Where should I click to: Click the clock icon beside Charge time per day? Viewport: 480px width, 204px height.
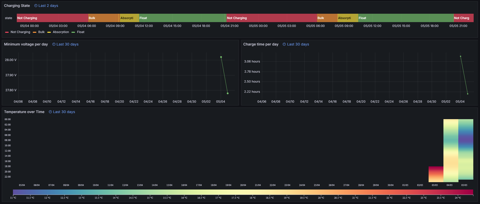tap(284, 44)
